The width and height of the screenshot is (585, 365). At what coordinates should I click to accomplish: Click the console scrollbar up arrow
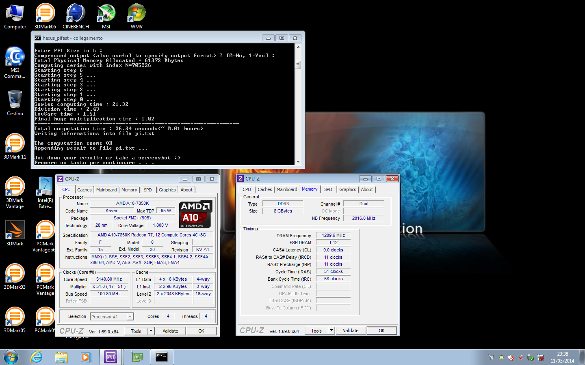coord(298,47)
